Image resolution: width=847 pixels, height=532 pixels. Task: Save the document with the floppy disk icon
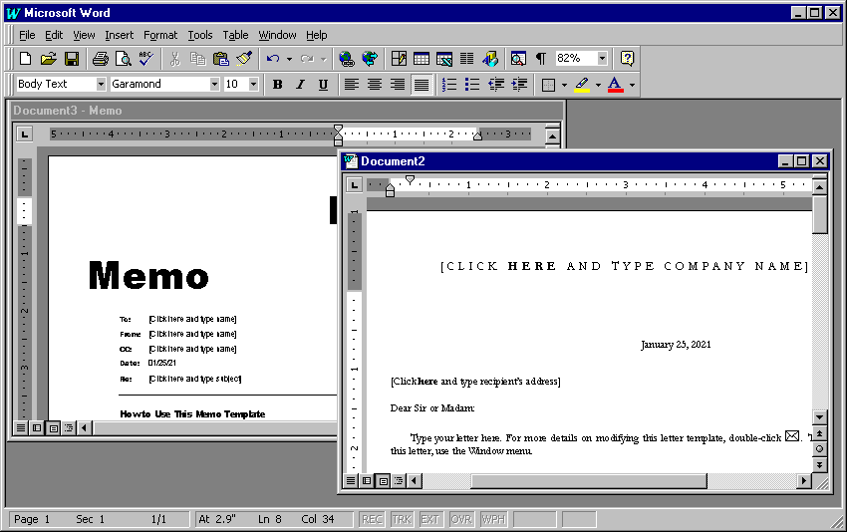[72, 59]
